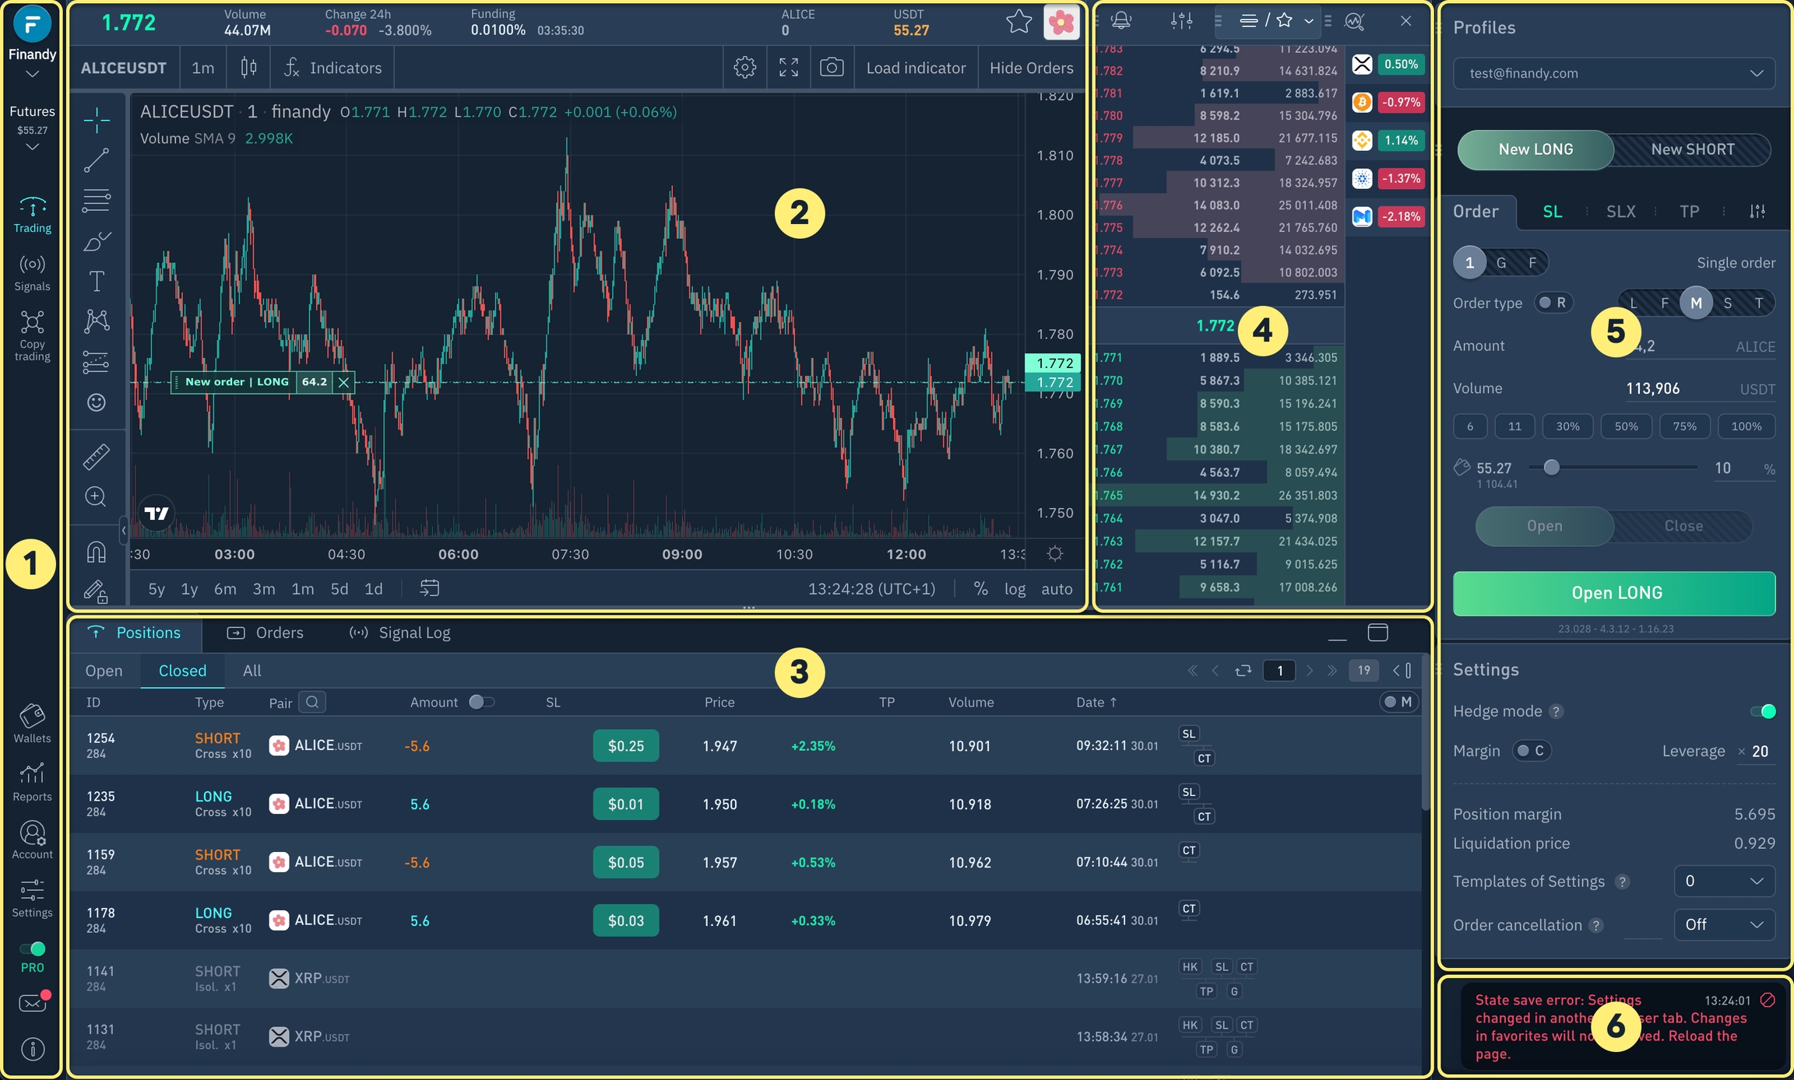
Task: Click Hide Orders button
Action: (1031, 68)
